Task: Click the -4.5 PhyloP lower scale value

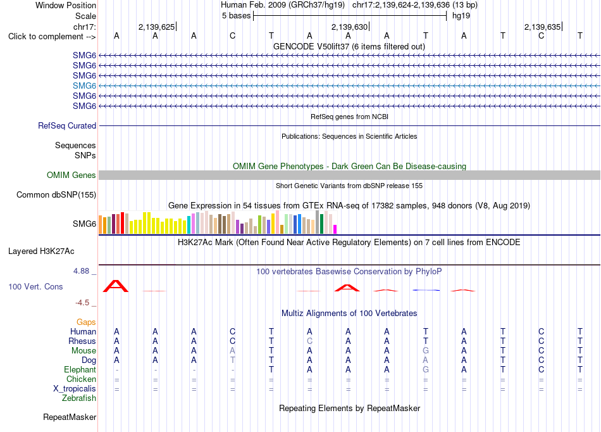Action: pyautogui.click(x=82, y=303)
